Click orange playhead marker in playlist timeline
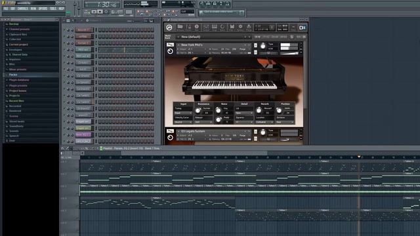This screenshot has height=236, width=420. (x=359, y=157)
